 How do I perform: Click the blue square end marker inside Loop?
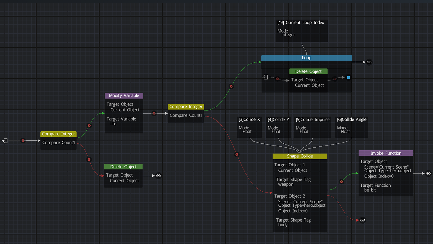348,77
